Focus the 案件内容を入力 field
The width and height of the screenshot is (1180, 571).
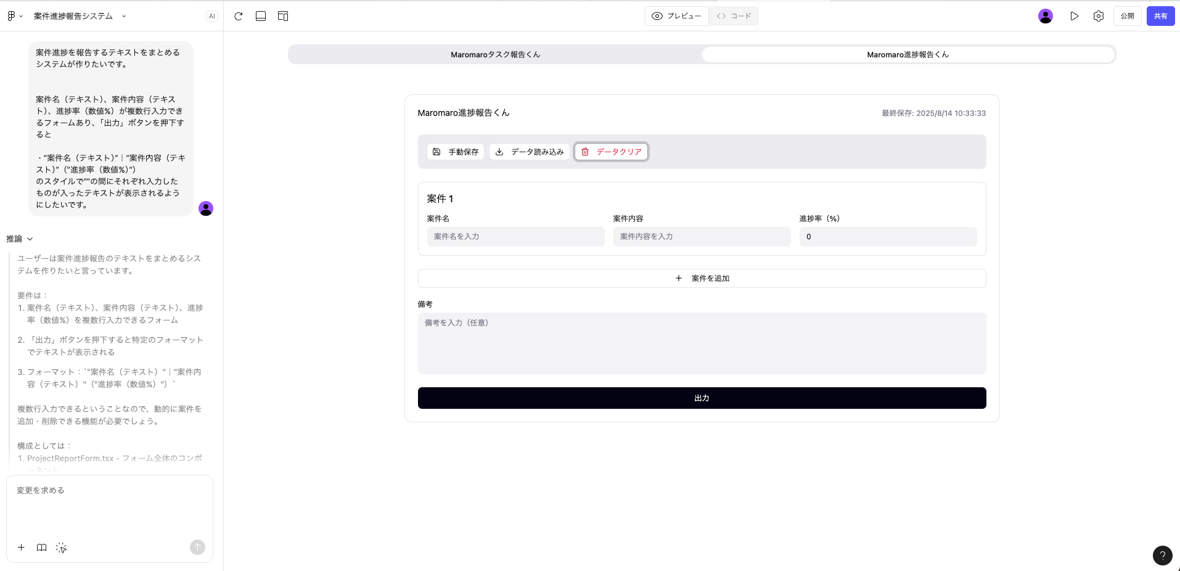[702, 237]
